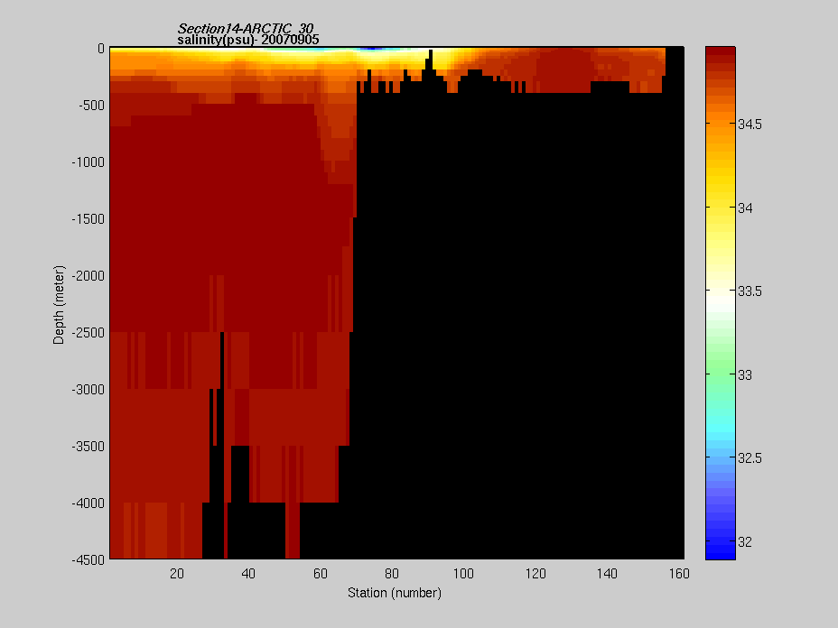
Task: Click the x-axis tick label "140"
Action: click(607, 574)
